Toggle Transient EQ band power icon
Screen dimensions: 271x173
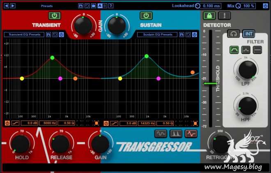coord(7,123)
